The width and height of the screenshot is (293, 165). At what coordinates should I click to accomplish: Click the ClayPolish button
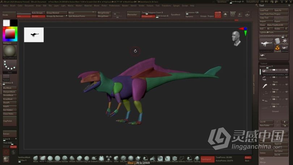10,121
